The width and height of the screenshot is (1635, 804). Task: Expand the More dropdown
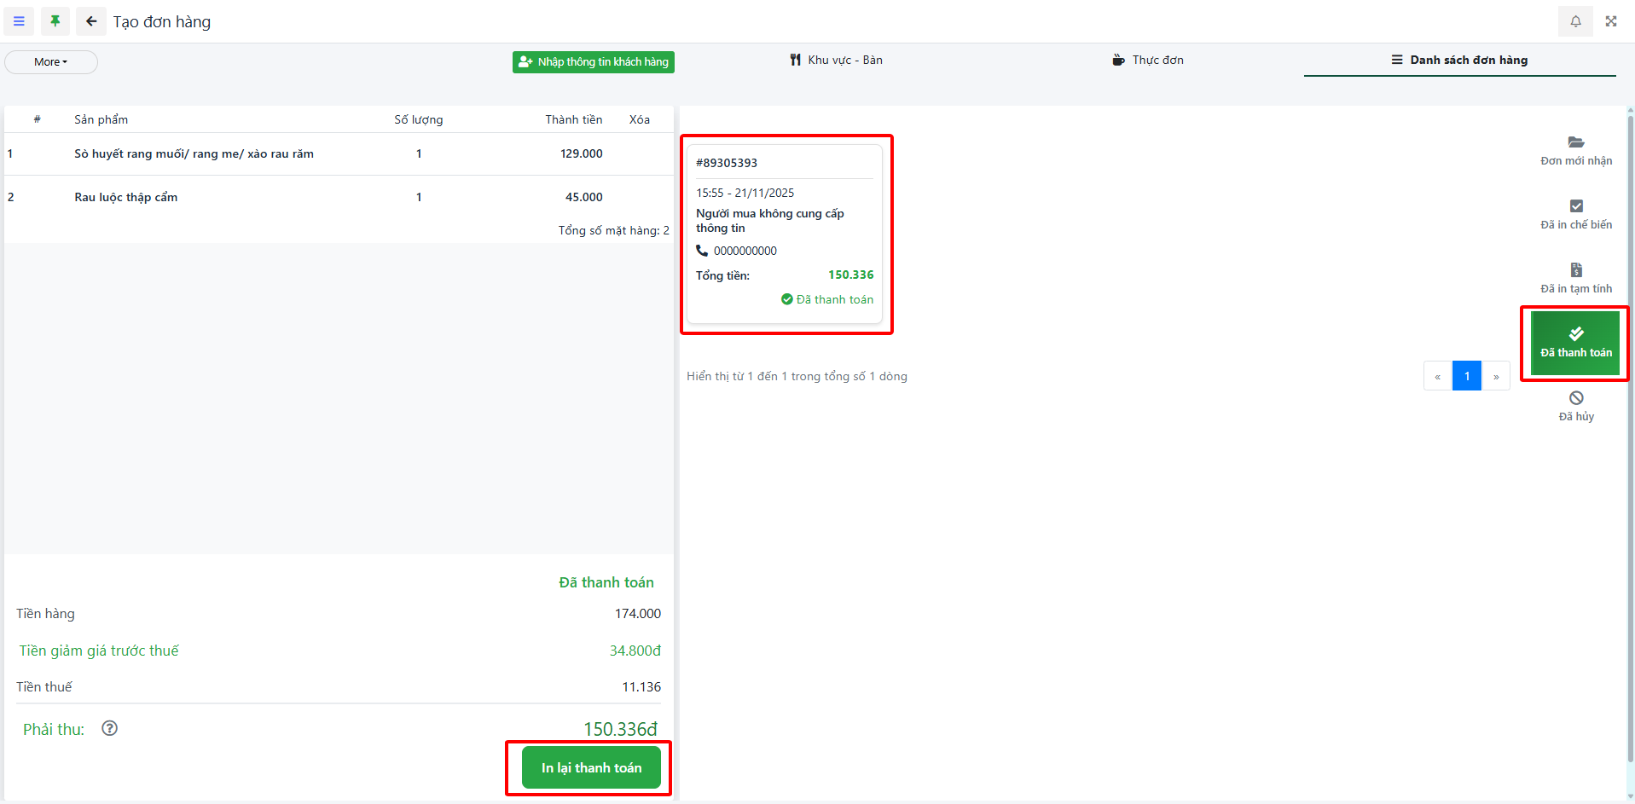[51, 62]
